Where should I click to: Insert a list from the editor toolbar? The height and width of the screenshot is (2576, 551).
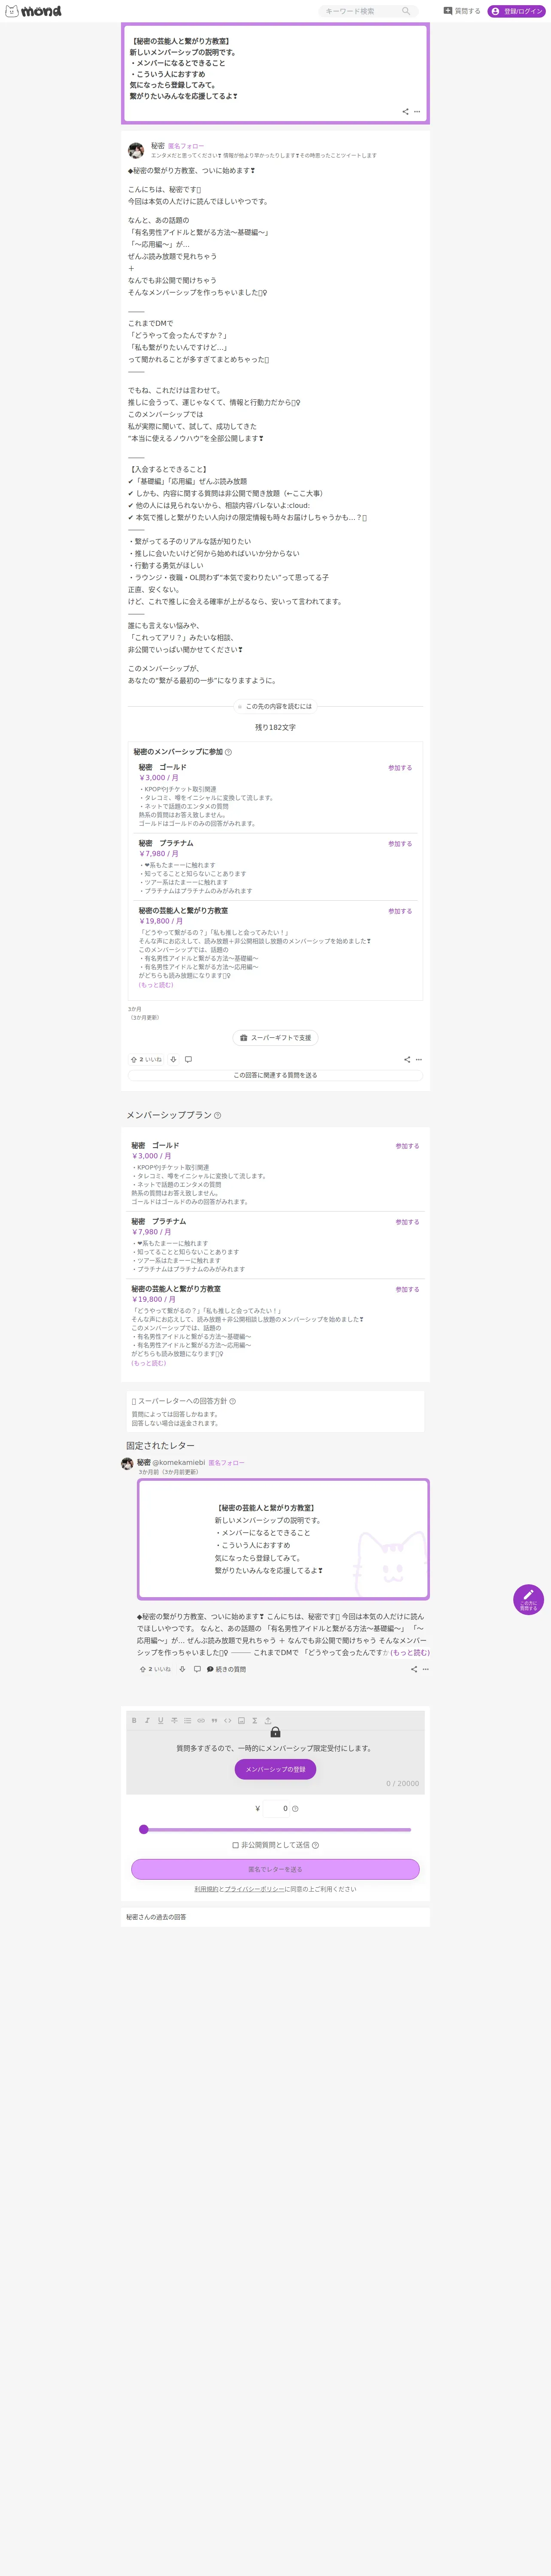[187, 1721]
